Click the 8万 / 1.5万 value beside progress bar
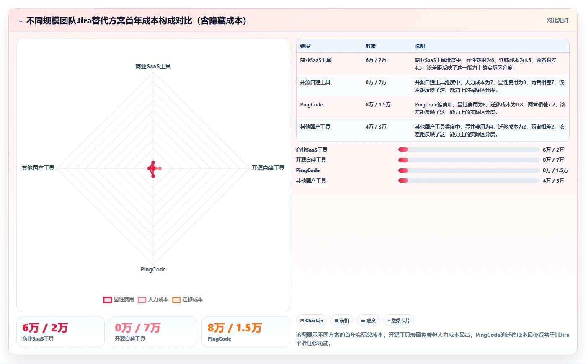This screenshot has width=586, height=364. point(555,170)
